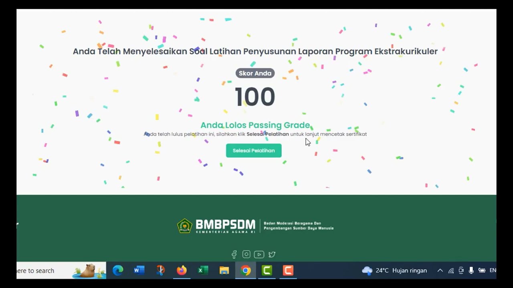
Task: Open the YouTube icon in the footer
Action: coord(259,254)
